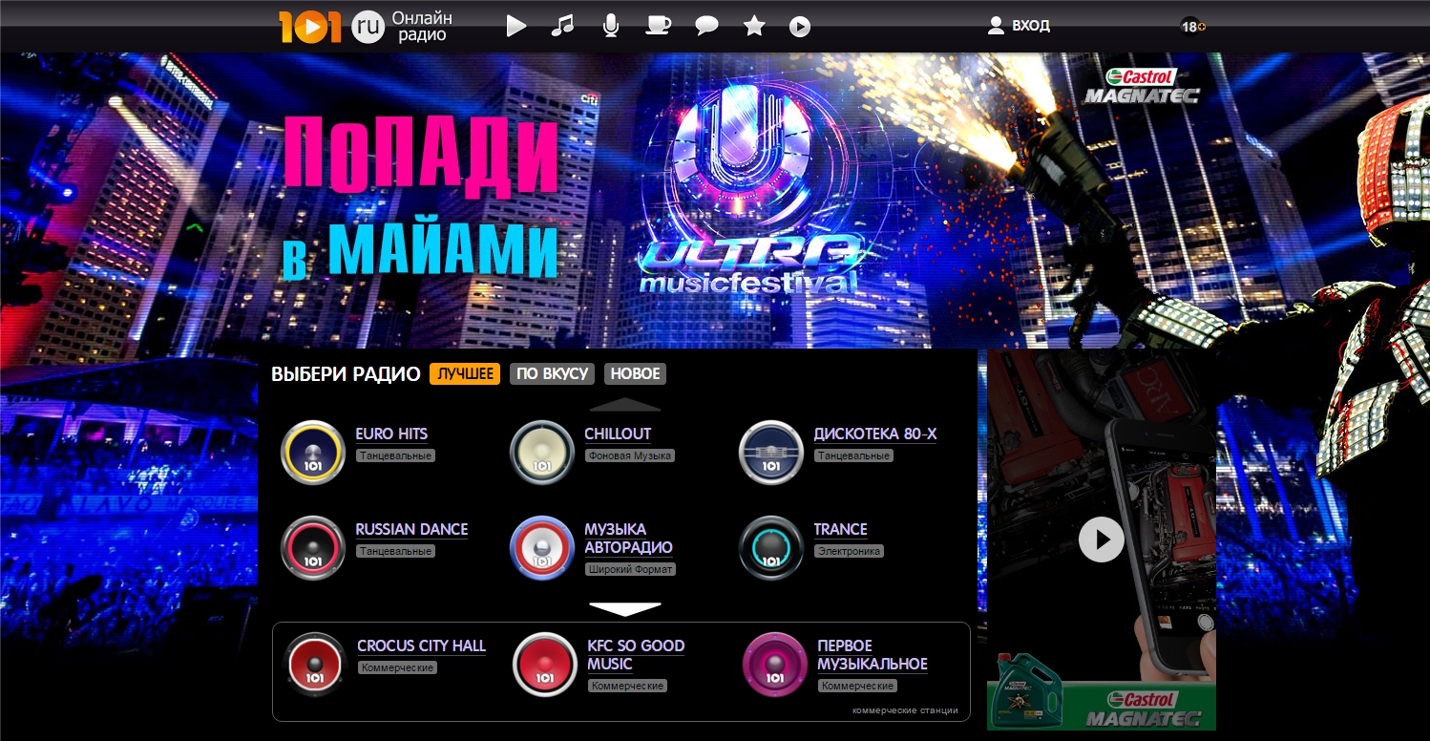Image resolution: width=1430 pixels, height=741 pixels.
Task: Open the chat bubble icon
Action: (x=706, y=27)
